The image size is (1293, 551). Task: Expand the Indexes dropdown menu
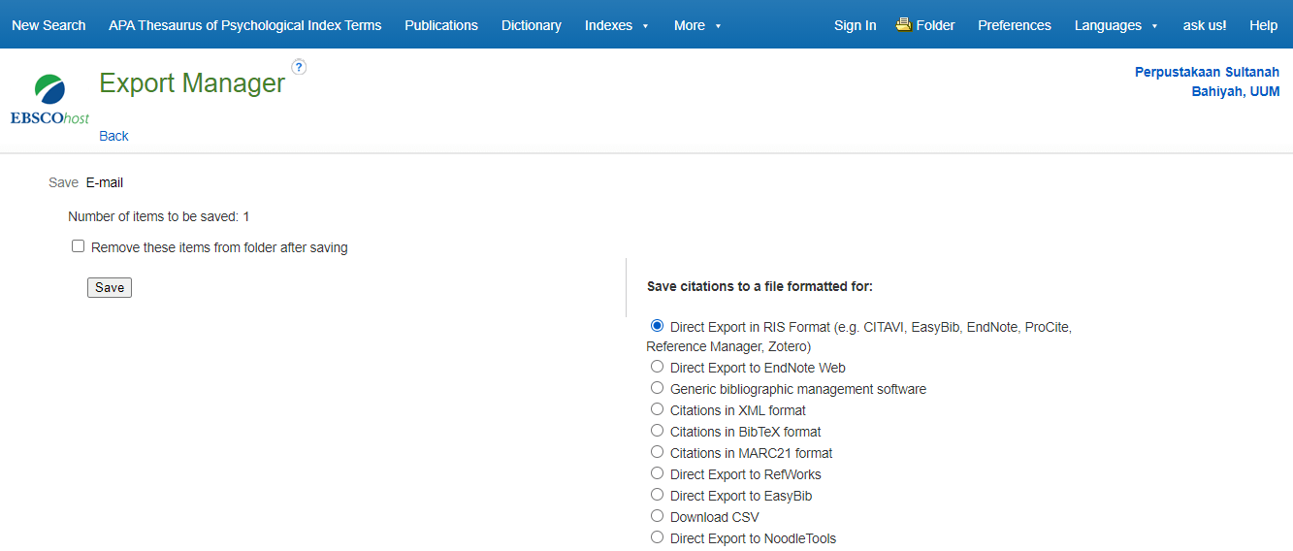coord(616,25)
